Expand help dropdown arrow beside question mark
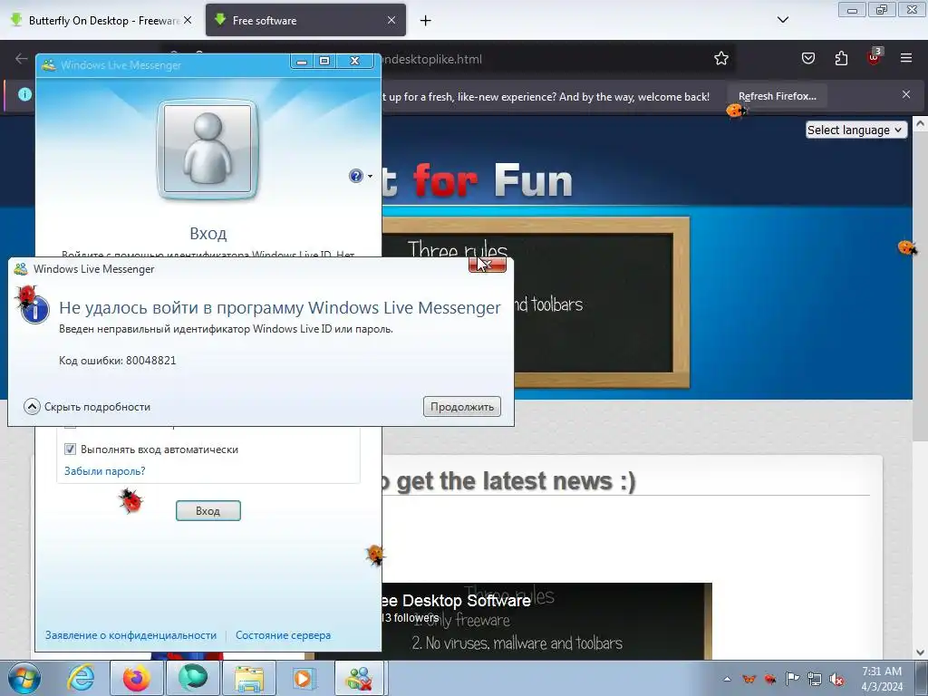Screen dimensions: 928x696 pyautogui.click(x=370, y=177)
